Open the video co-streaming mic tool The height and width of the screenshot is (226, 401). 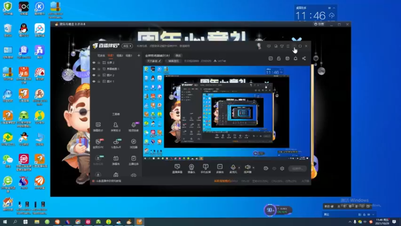pyautogui.click(x=133, y=127)
